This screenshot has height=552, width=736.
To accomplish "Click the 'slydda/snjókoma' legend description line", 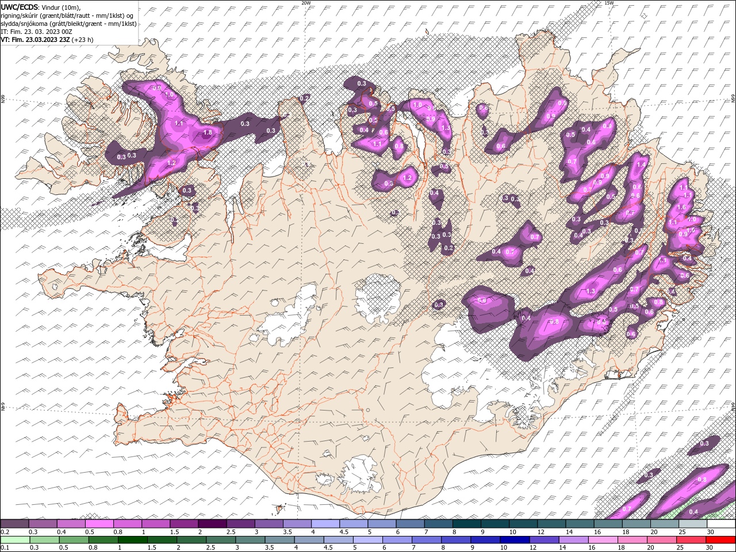I will 68,24.
